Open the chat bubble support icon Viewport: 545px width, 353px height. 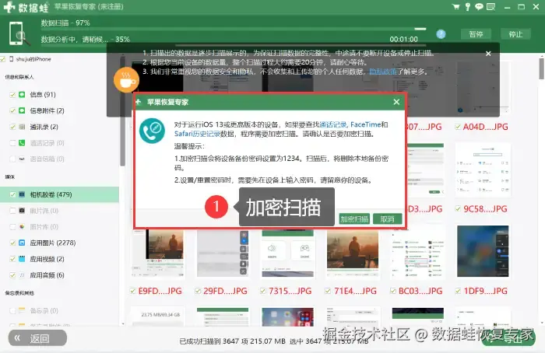tap(479, 6)
